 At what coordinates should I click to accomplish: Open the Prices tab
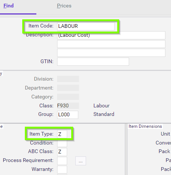[64, 6]
